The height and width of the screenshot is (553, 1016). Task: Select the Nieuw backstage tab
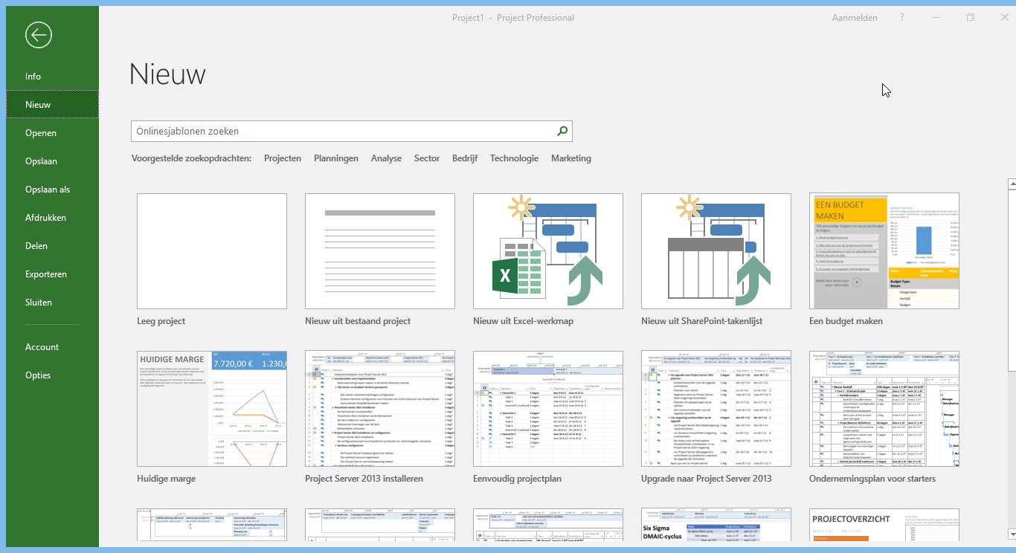(x=52, y=105)
